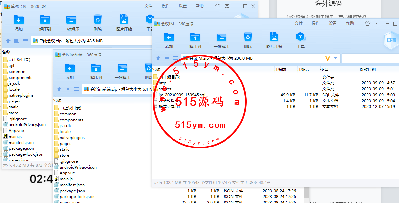399x203 pixels.
Task: Open skin shirt icon in 会议IM title bar
Action: pos(368,24)
